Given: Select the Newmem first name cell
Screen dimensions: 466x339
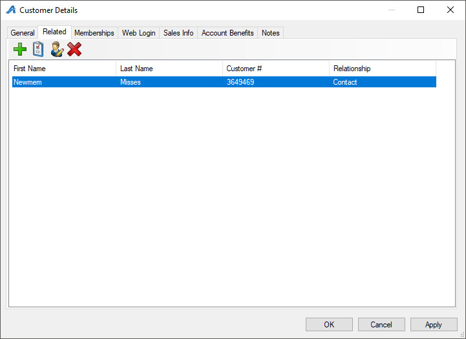Looking at the screenshot, I should pos(64,82).
